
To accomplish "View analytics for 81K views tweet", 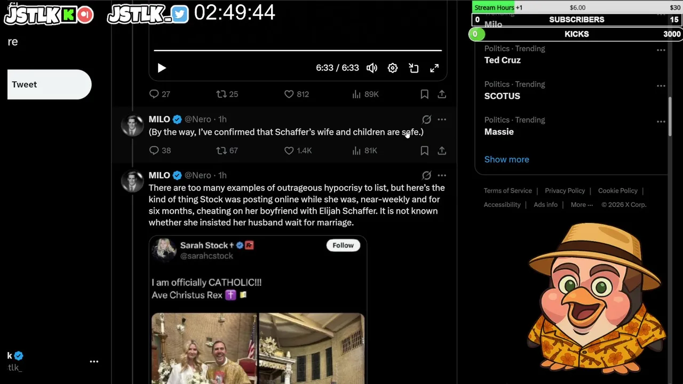I will click(364, 151).
